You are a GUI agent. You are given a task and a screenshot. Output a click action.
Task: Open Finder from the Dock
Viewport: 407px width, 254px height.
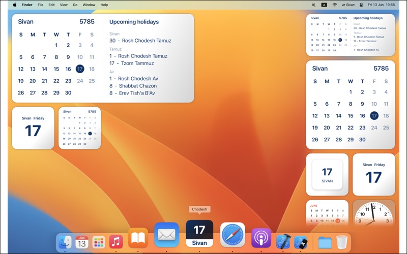click(65, 242)
